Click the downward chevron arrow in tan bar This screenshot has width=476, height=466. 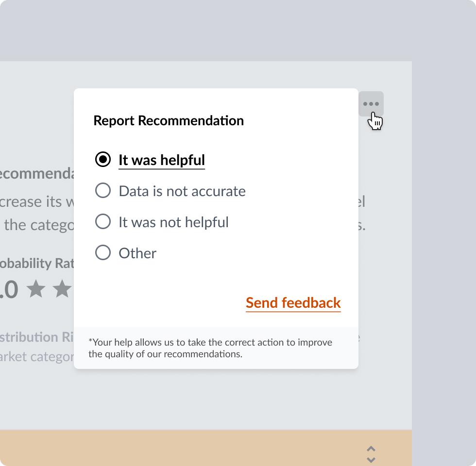[371, 459]
